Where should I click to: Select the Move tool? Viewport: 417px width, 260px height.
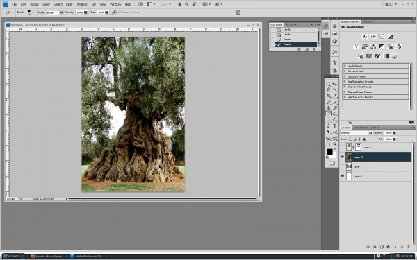pos(335,84)
